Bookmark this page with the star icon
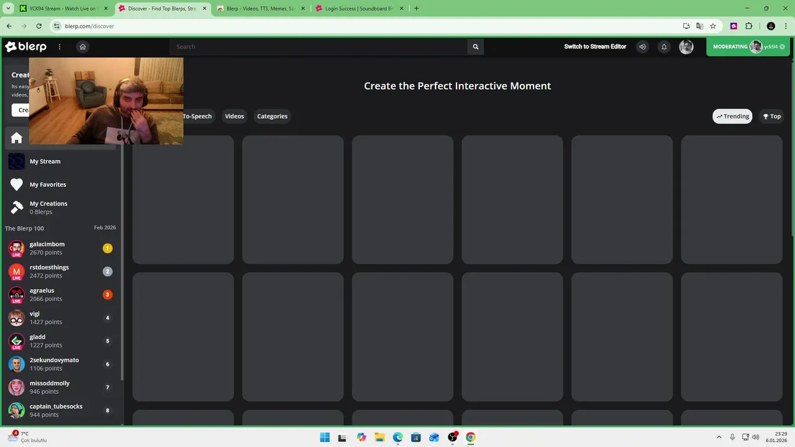 tap(713, 26)
